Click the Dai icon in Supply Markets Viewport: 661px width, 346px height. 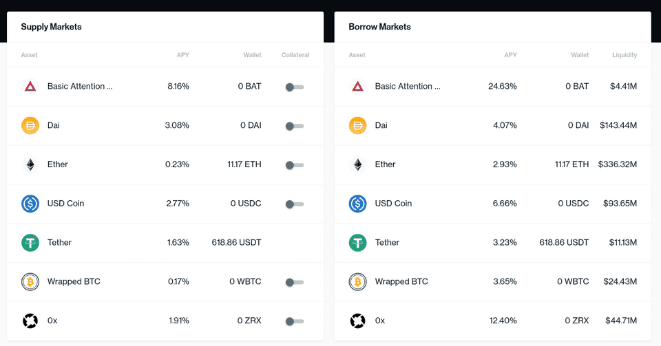[x=30, y=126]
